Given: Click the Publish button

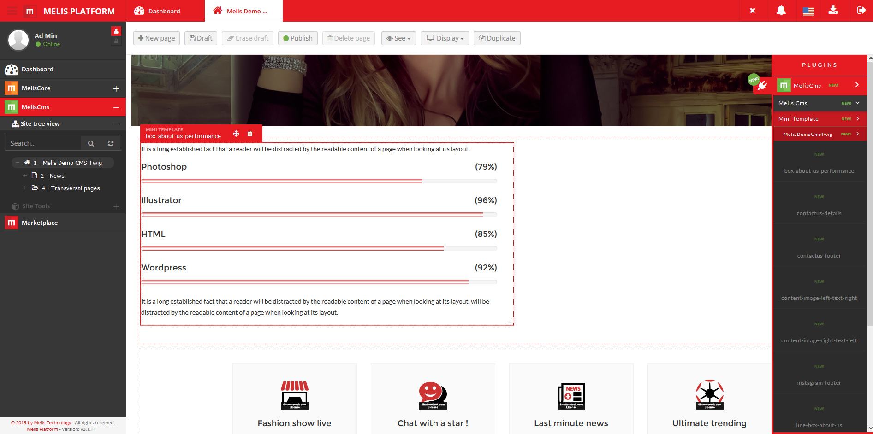Looking at the screenshot, I should [x=297, y=38].
